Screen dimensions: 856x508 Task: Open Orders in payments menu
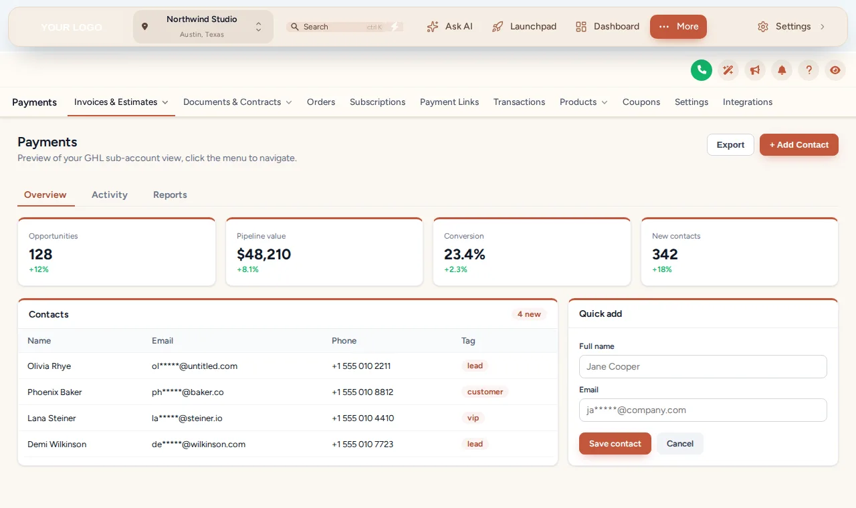[321, 102]
